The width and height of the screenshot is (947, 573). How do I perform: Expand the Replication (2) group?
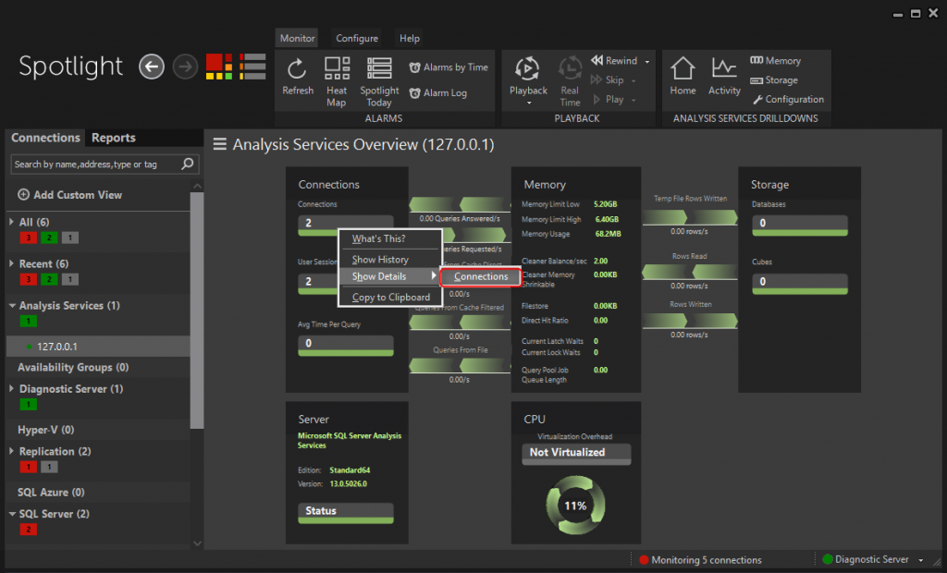click(11, 451)
